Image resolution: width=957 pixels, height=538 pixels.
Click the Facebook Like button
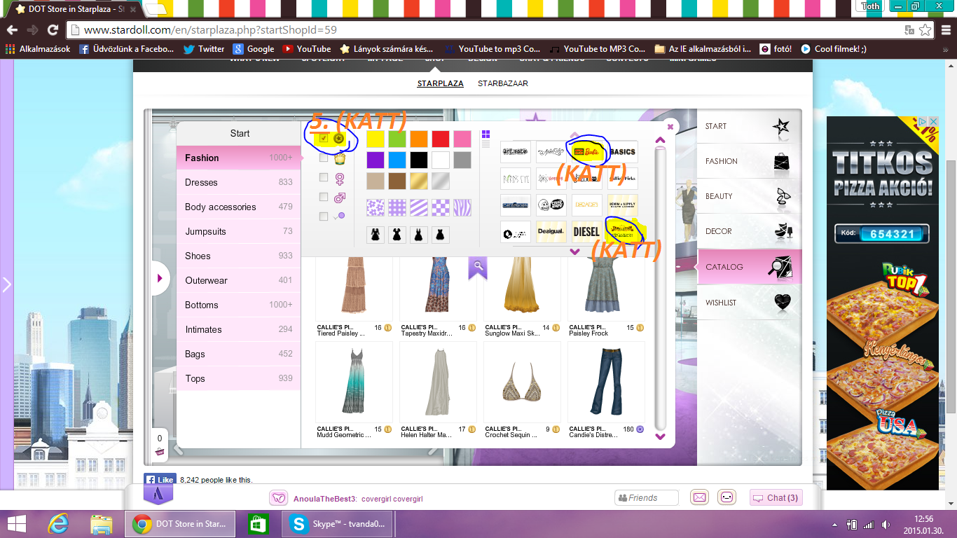[x=160, y=480]
